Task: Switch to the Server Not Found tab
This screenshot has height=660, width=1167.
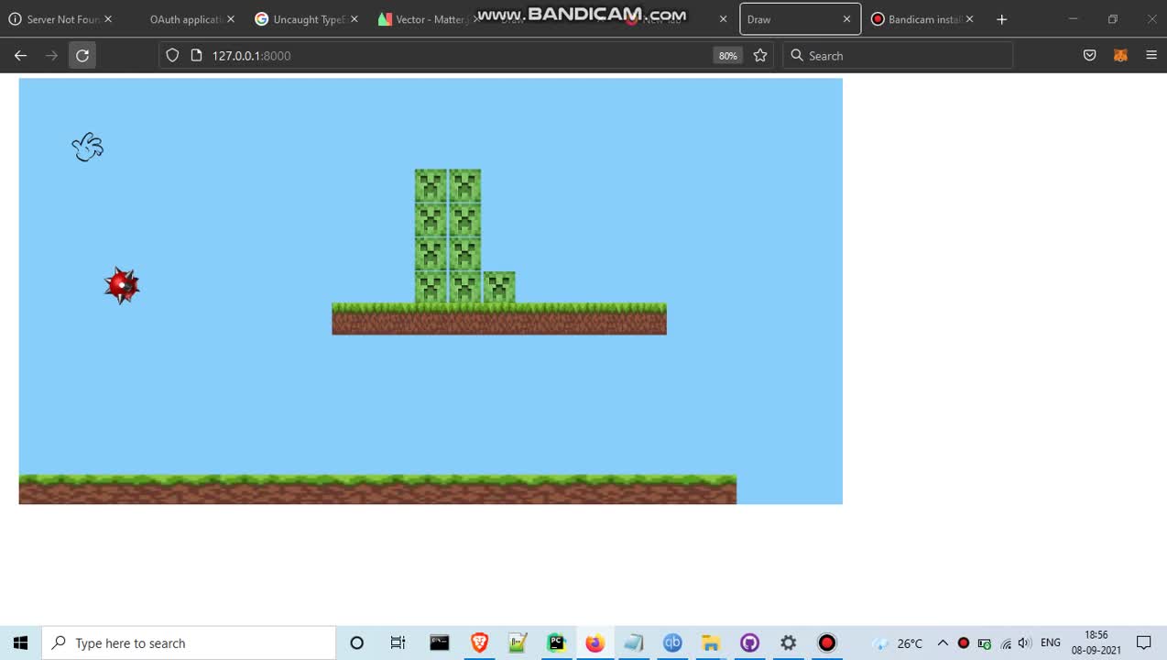Action: (55, 19)
